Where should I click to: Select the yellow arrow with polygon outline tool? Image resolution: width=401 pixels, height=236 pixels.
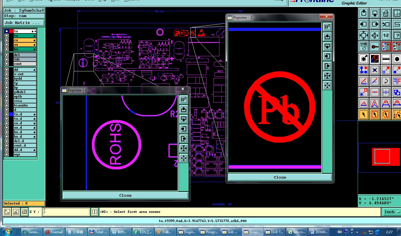[386, 114]
